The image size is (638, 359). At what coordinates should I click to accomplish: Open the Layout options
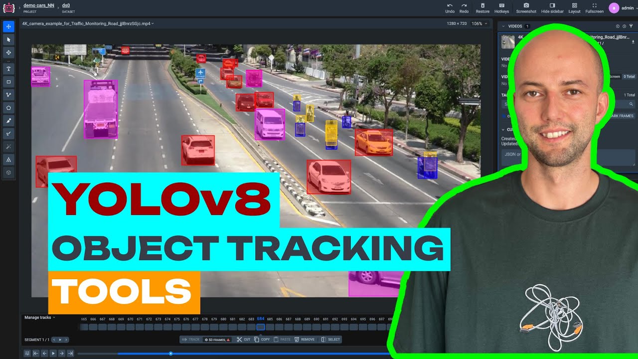(575, 8)
